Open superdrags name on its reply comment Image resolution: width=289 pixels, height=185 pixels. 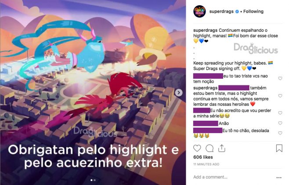(205, 88)
